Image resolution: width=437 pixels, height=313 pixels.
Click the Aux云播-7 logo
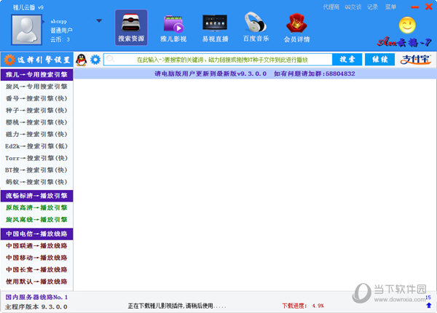[404, 41]
